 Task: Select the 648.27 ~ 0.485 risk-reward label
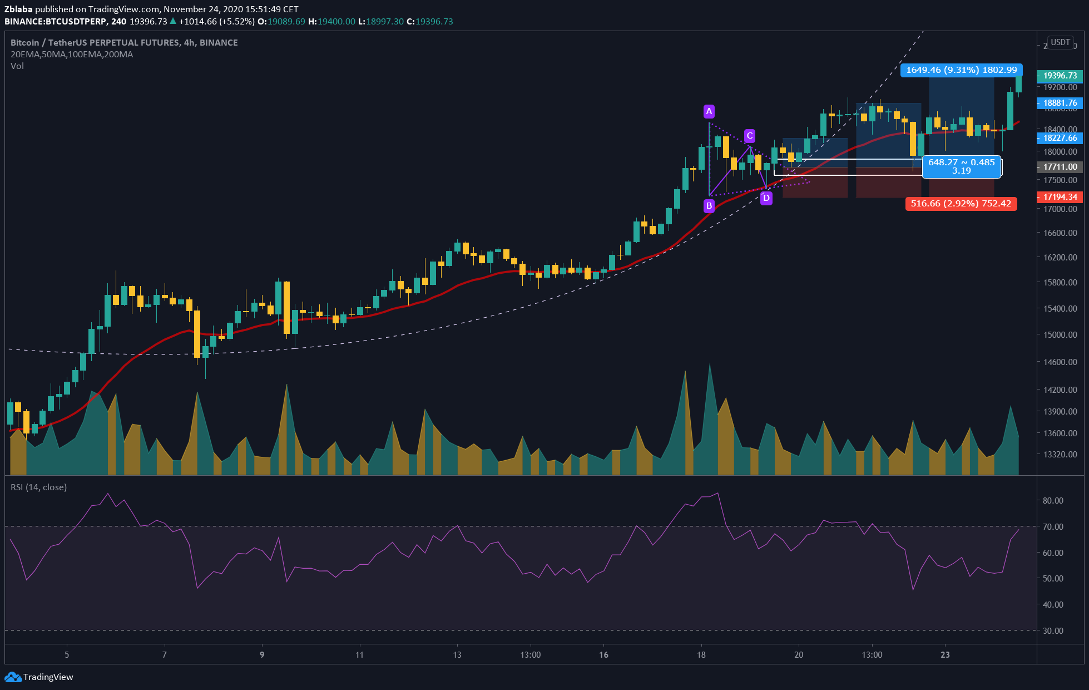click(x=962, y=167)
